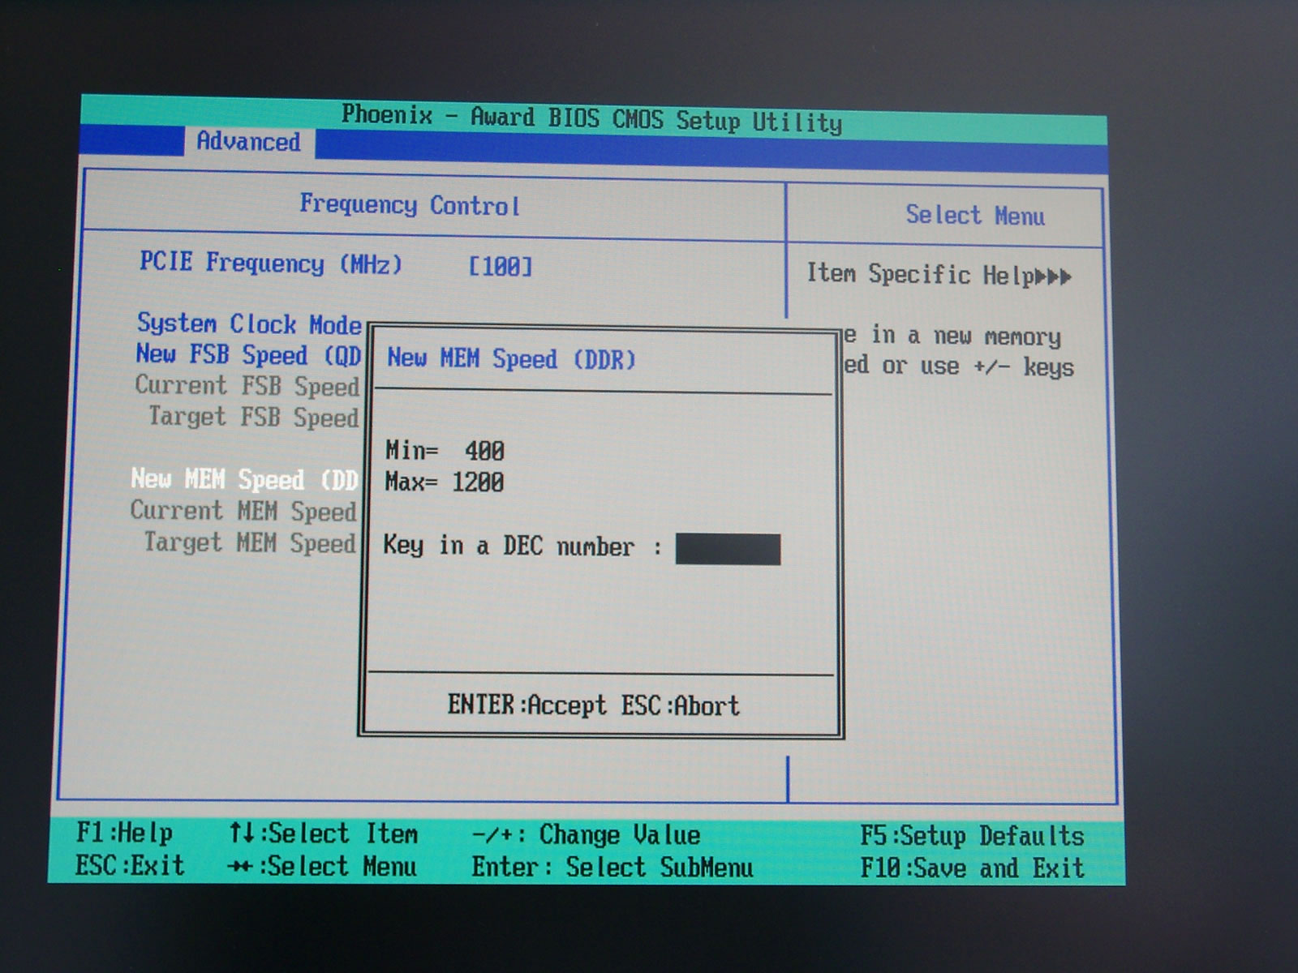Click F5:Setup Defaults in footer

click(x=972, y=835)
